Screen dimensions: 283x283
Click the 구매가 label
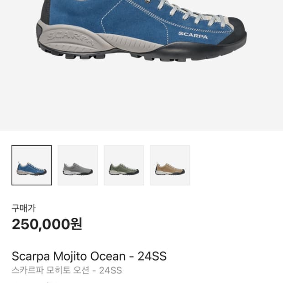(x=24, y=208)
